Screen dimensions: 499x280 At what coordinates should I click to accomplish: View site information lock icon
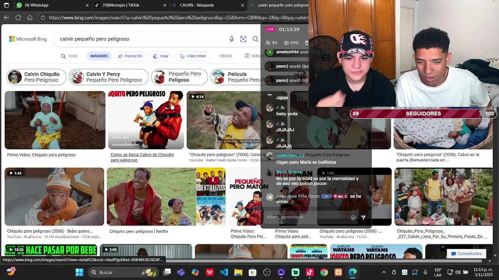coord(43,17)
